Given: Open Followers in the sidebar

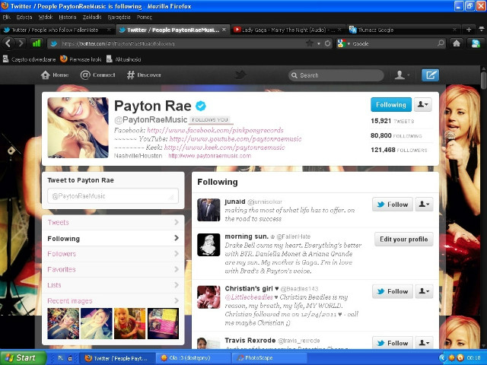Looking at the screenshot, I should coord(113,253).
